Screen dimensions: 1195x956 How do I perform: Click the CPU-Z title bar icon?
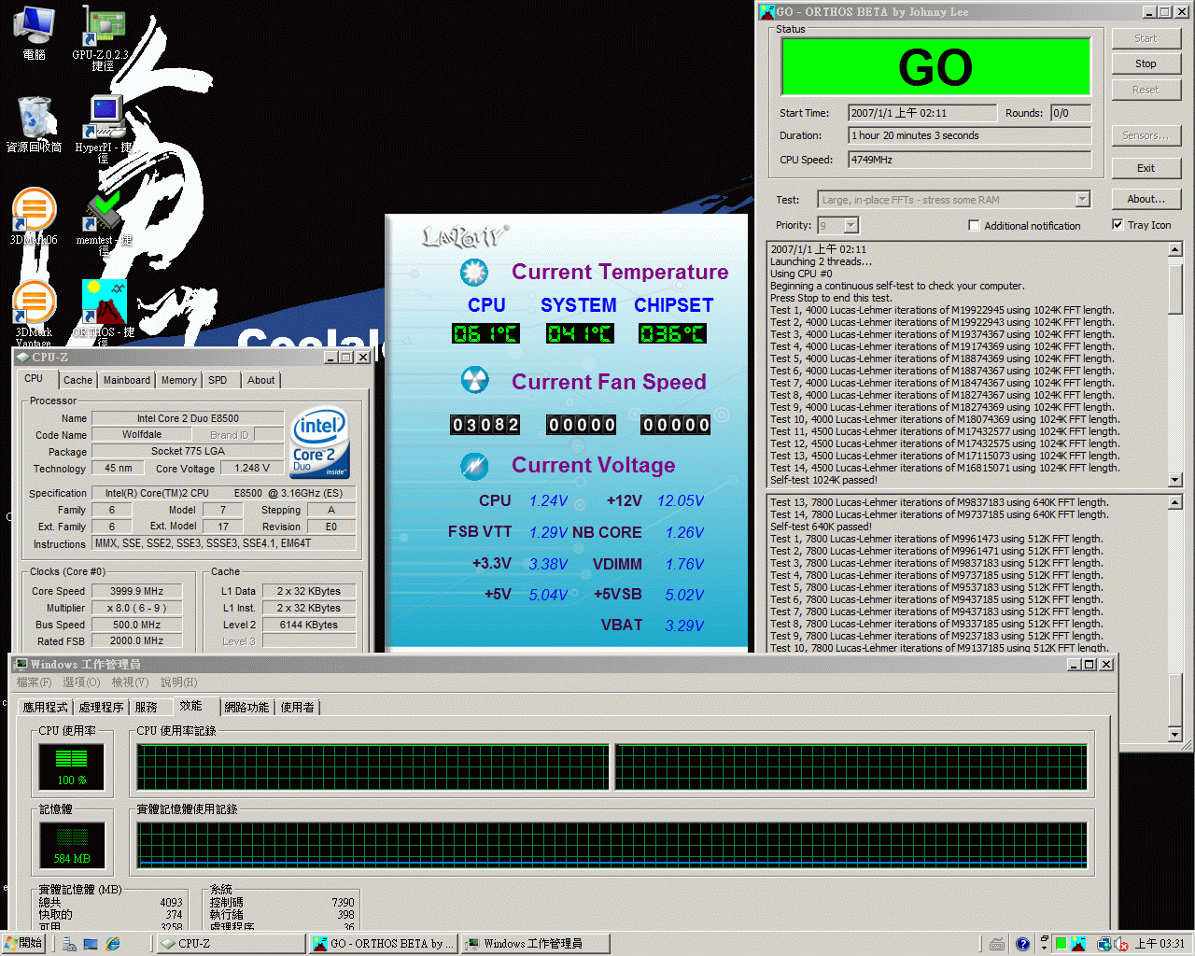point(23,357)
